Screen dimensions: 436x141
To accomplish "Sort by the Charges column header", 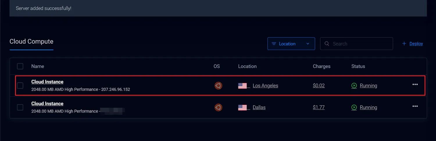I will pos(321,66).
